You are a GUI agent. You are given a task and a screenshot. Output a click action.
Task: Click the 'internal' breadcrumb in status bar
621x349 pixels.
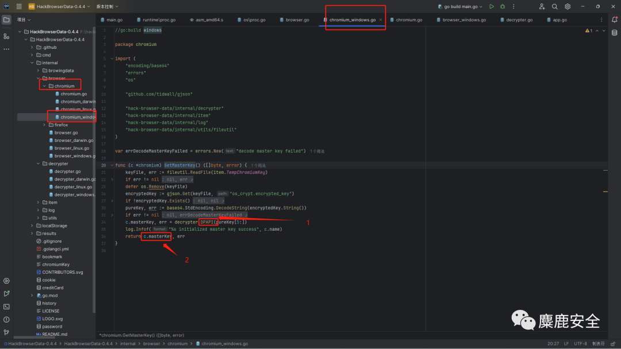click(x=128, y=344)
